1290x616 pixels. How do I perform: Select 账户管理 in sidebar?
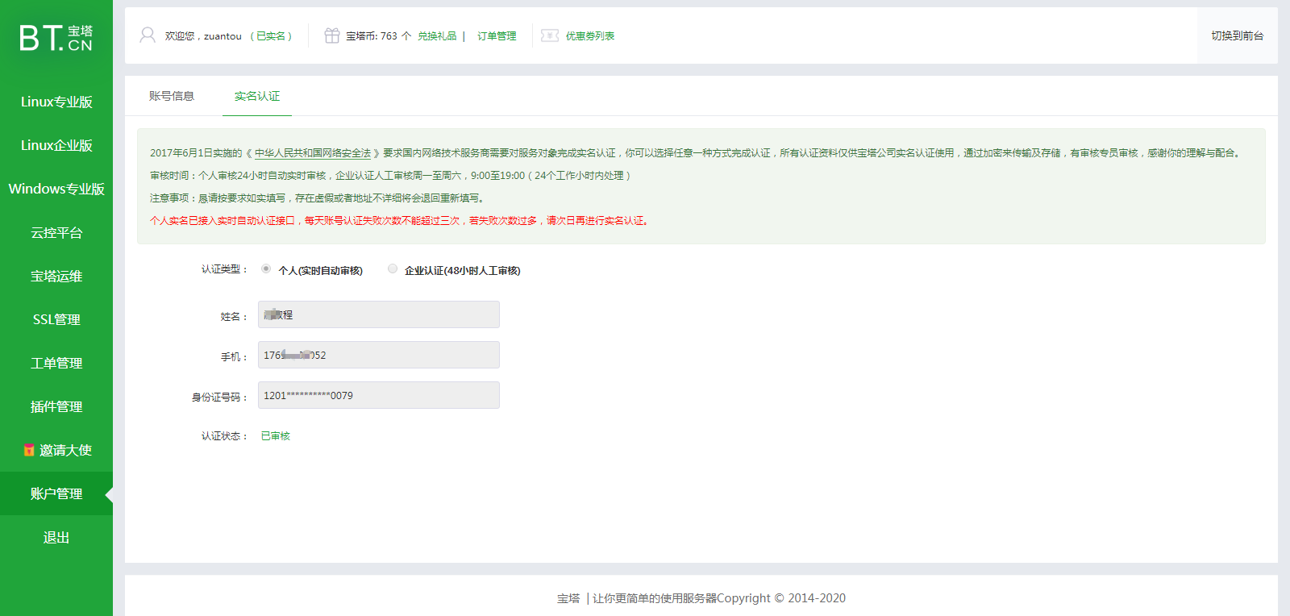coord(56,493)
